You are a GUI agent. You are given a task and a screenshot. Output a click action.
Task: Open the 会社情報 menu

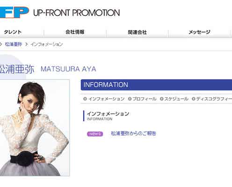tap(75, 32)
